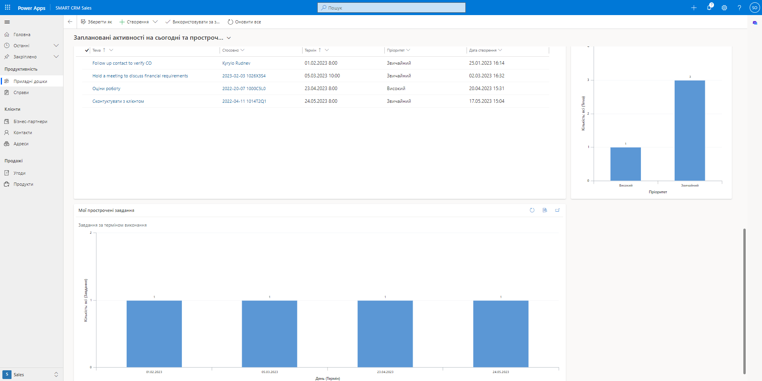Image resolution: width=762 pixels, height=381 pixels.
Task: Open the app launcher waffle icon
Action: pos(8,8)
